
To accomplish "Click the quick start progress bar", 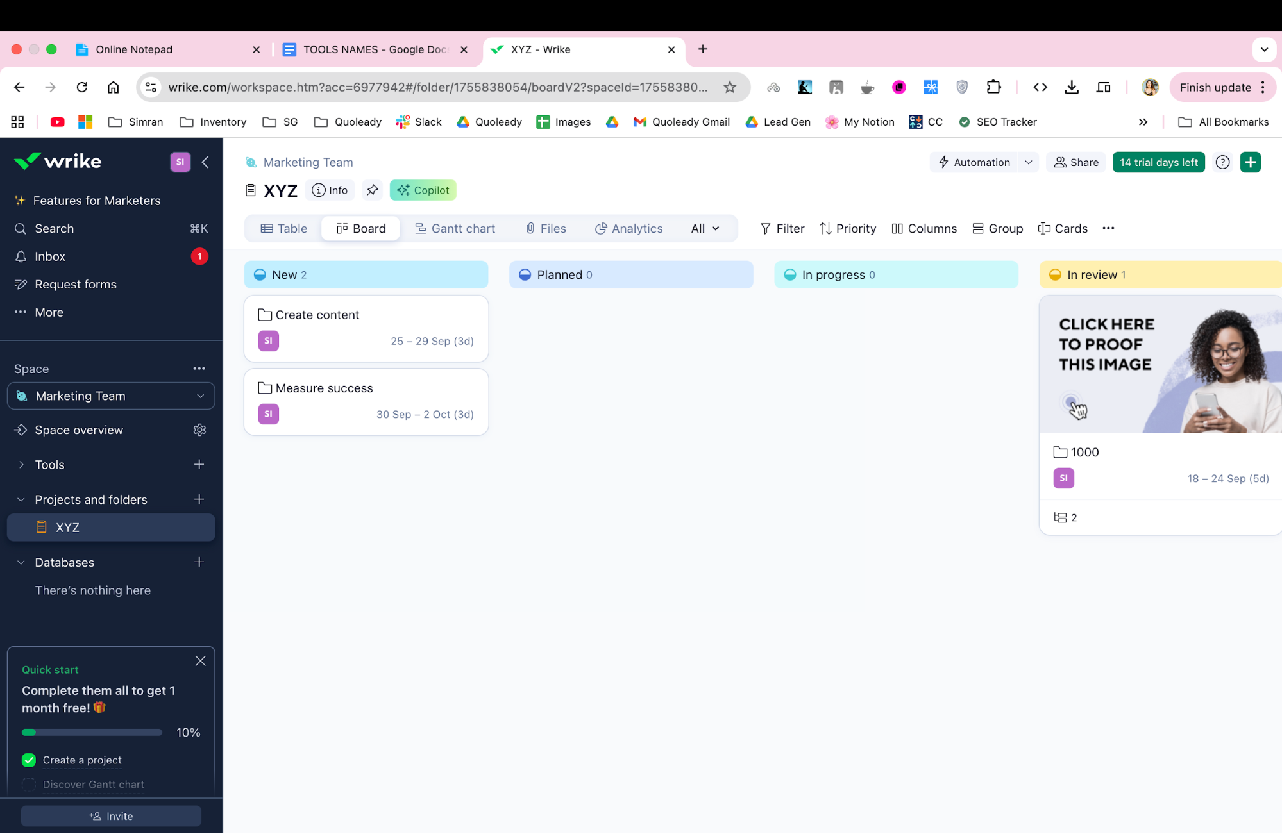I will (91, 732).
